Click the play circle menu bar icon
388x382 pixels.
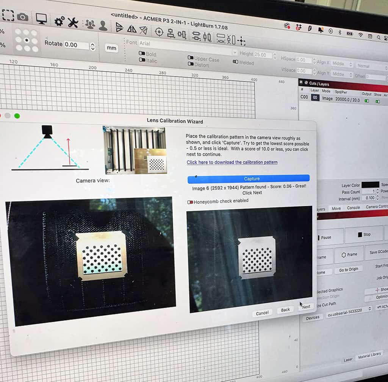pyautogui.click(x=331, y=31)
